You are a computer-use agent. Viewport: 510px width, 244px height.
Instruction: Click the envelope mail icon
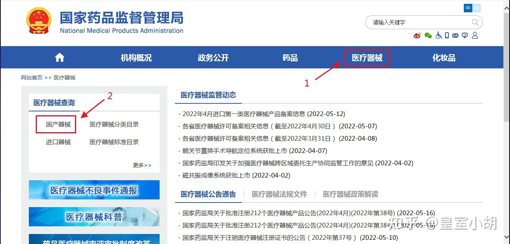pyautogui.click(x=455, y=36)
